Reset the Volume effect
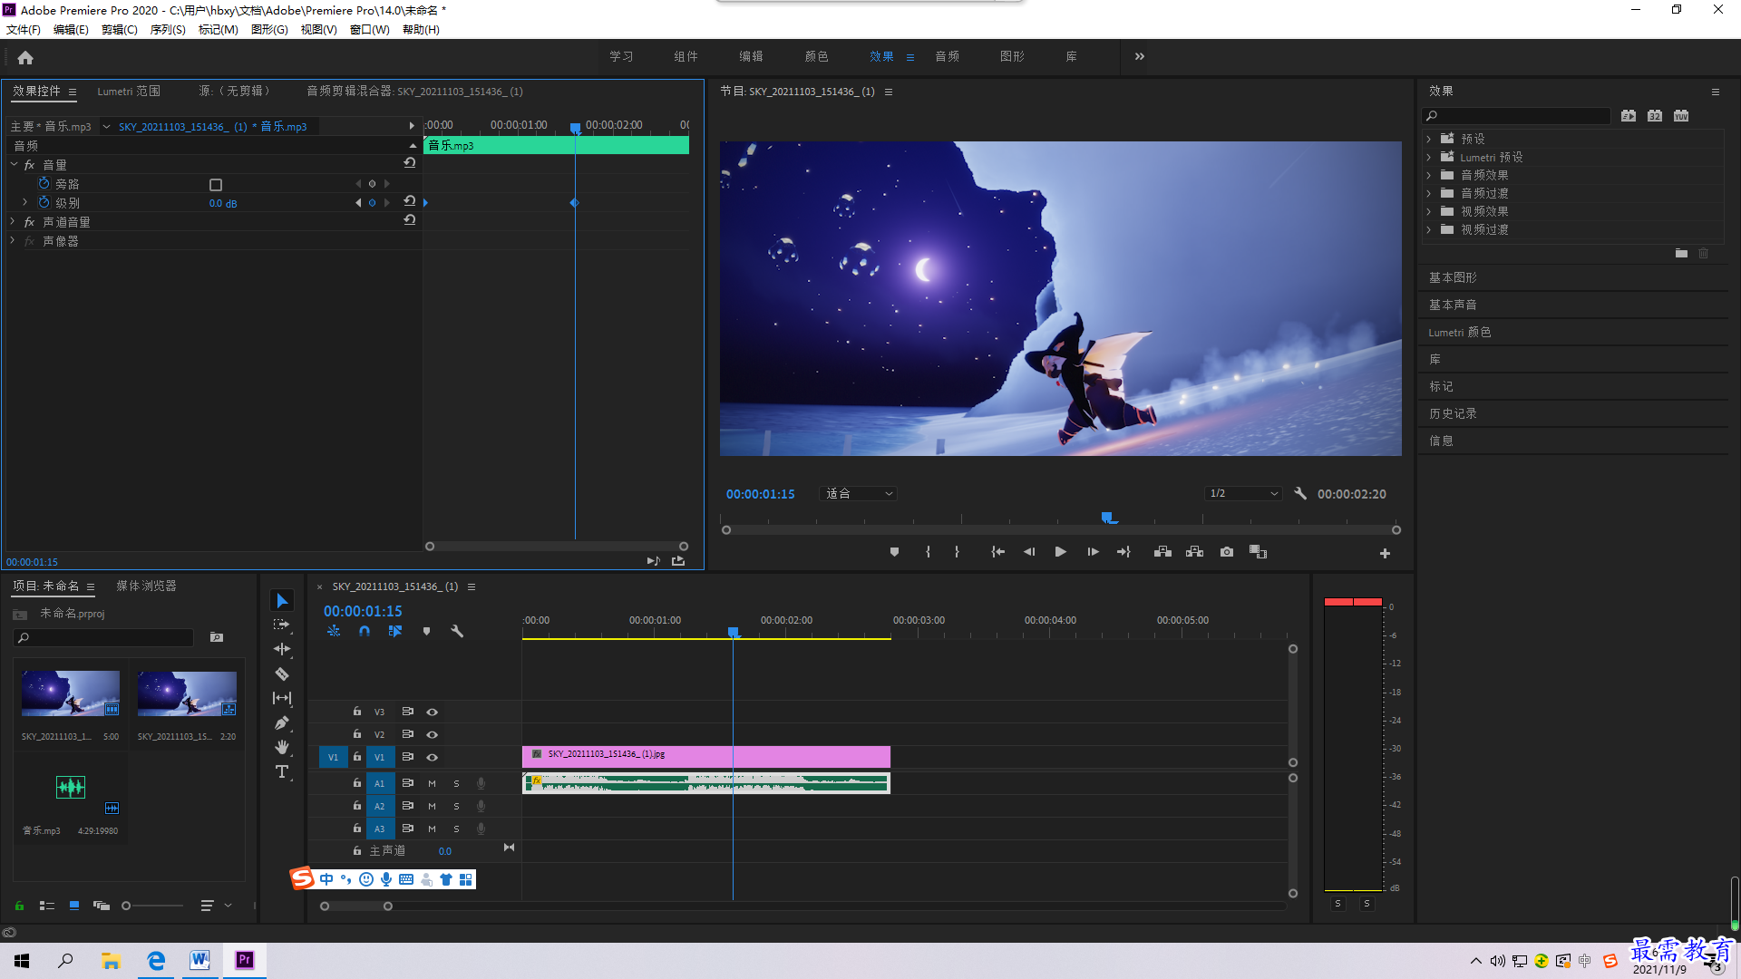 410,164
